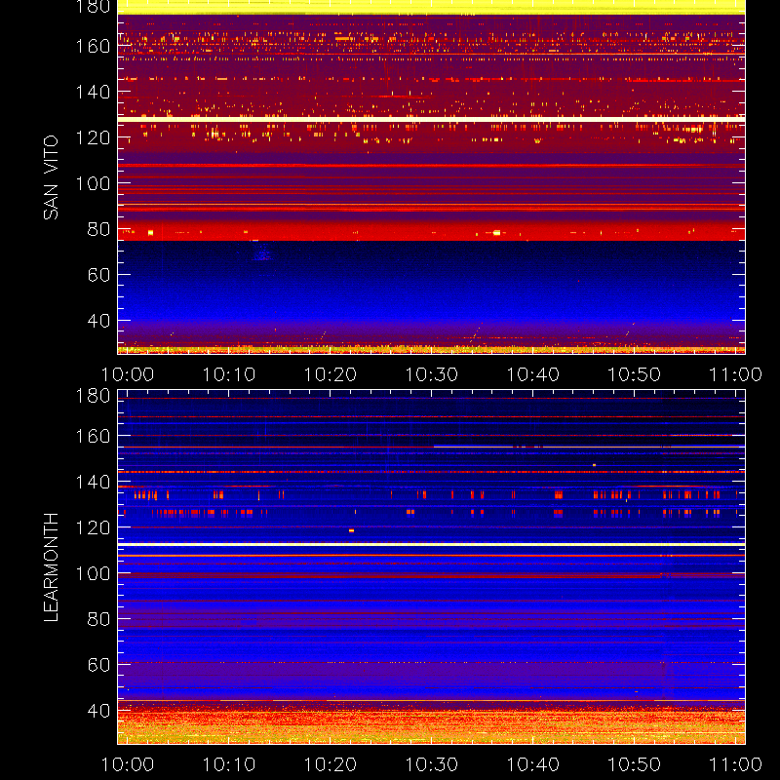Pick the 160 tick label on Learmonth axis
This screenshot has width=780, height=780.
(x=93, y=436)
